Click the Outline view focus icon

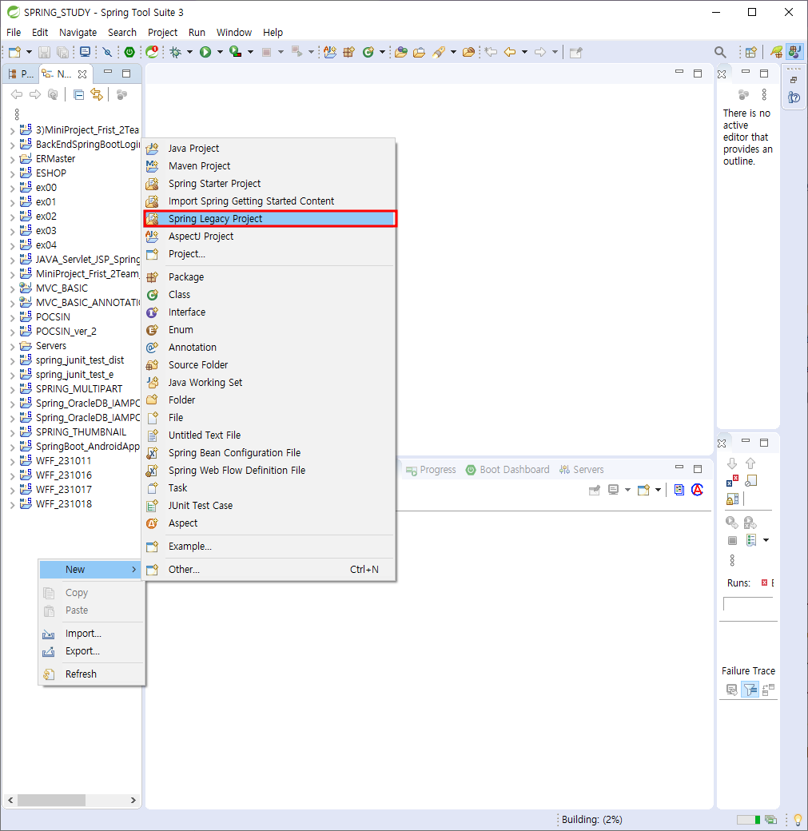tap(744, 95)
